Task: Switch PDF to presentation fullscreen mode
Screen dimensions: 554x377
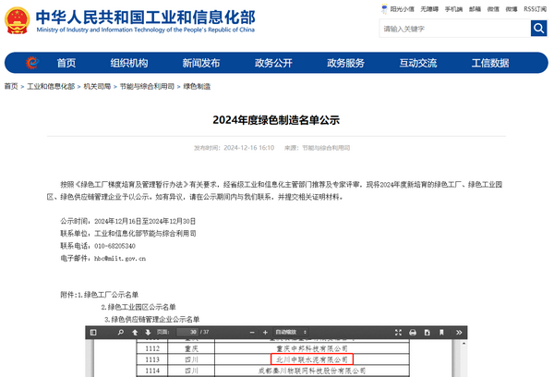Action: tap(399, 332)
